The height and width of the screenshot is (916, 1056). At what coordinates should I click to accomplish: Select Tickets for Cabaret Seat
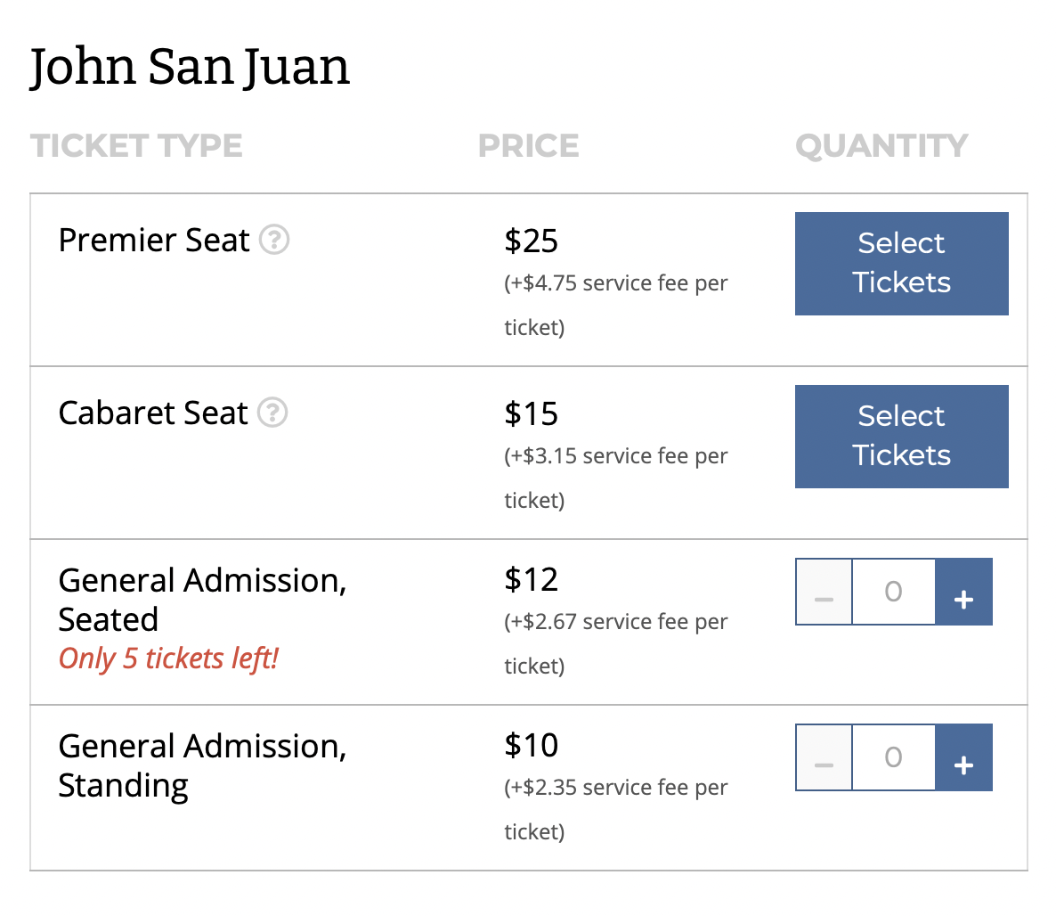click(901, 437)
